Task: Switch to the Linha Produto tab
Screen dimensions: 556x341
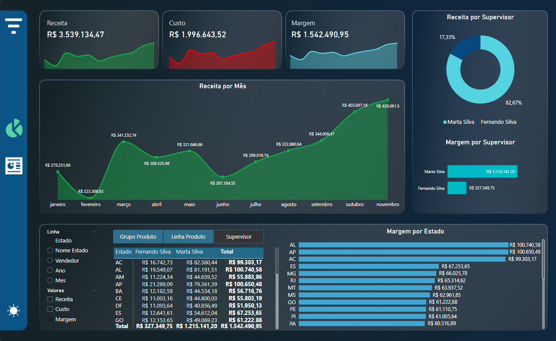Action: pos(188,236)
